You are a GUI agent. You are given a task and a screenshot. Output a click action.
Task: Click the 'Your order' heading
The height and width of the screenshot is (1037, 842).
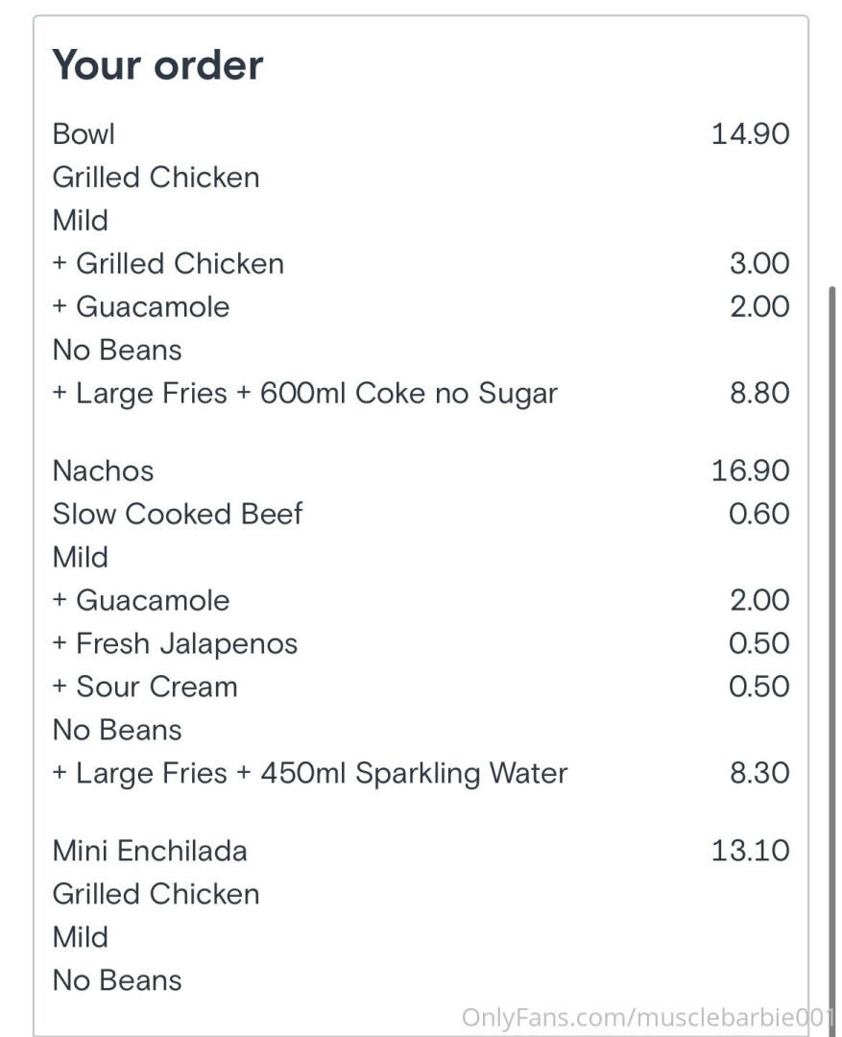point(157,65)
